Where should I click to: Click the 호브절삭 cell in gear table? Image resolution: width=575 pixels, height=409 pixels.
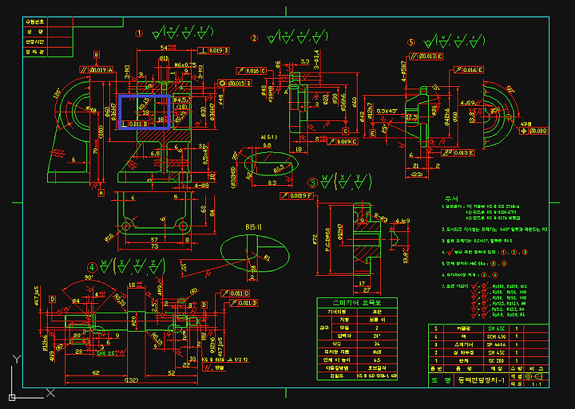[x=377, y=368]
